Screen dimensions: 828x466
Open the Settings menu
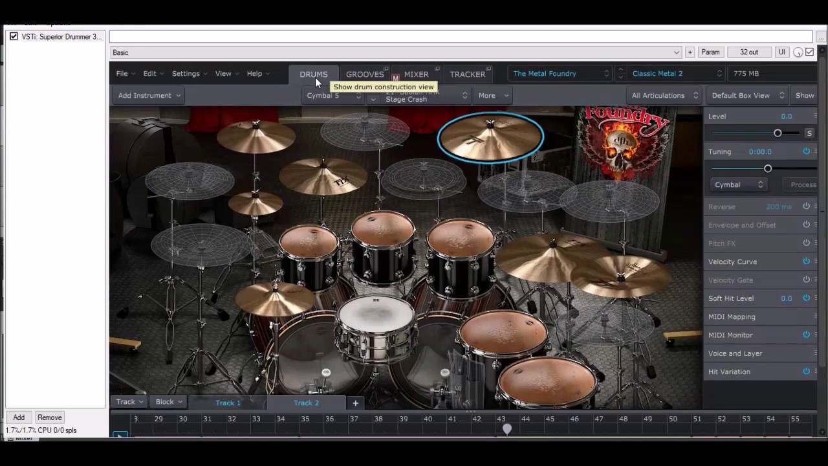189,74
